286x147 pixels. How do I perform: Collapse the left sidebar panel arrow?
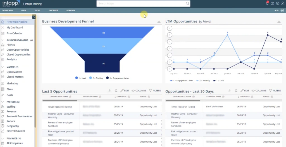tap(34, 17)
